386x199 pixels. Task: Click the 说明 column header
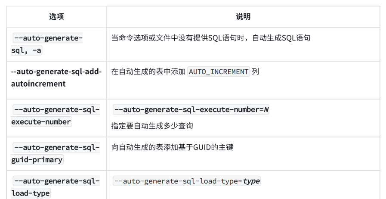coord(243,17)
